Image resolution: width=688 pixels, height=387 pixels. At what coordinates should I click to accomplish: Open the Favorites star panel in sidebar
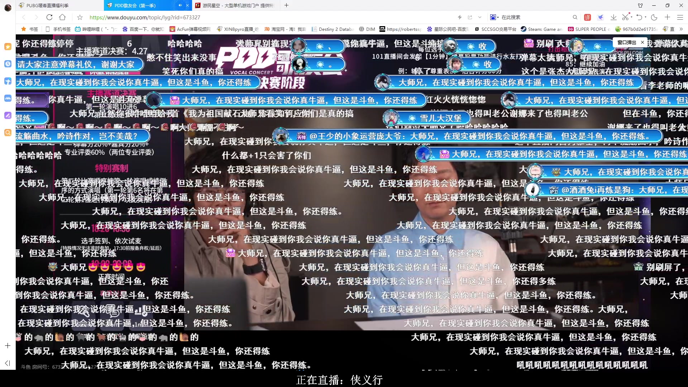tap(8, 46)
